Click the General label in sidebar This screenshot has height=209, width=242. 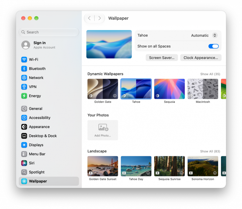tap(36, 109)
